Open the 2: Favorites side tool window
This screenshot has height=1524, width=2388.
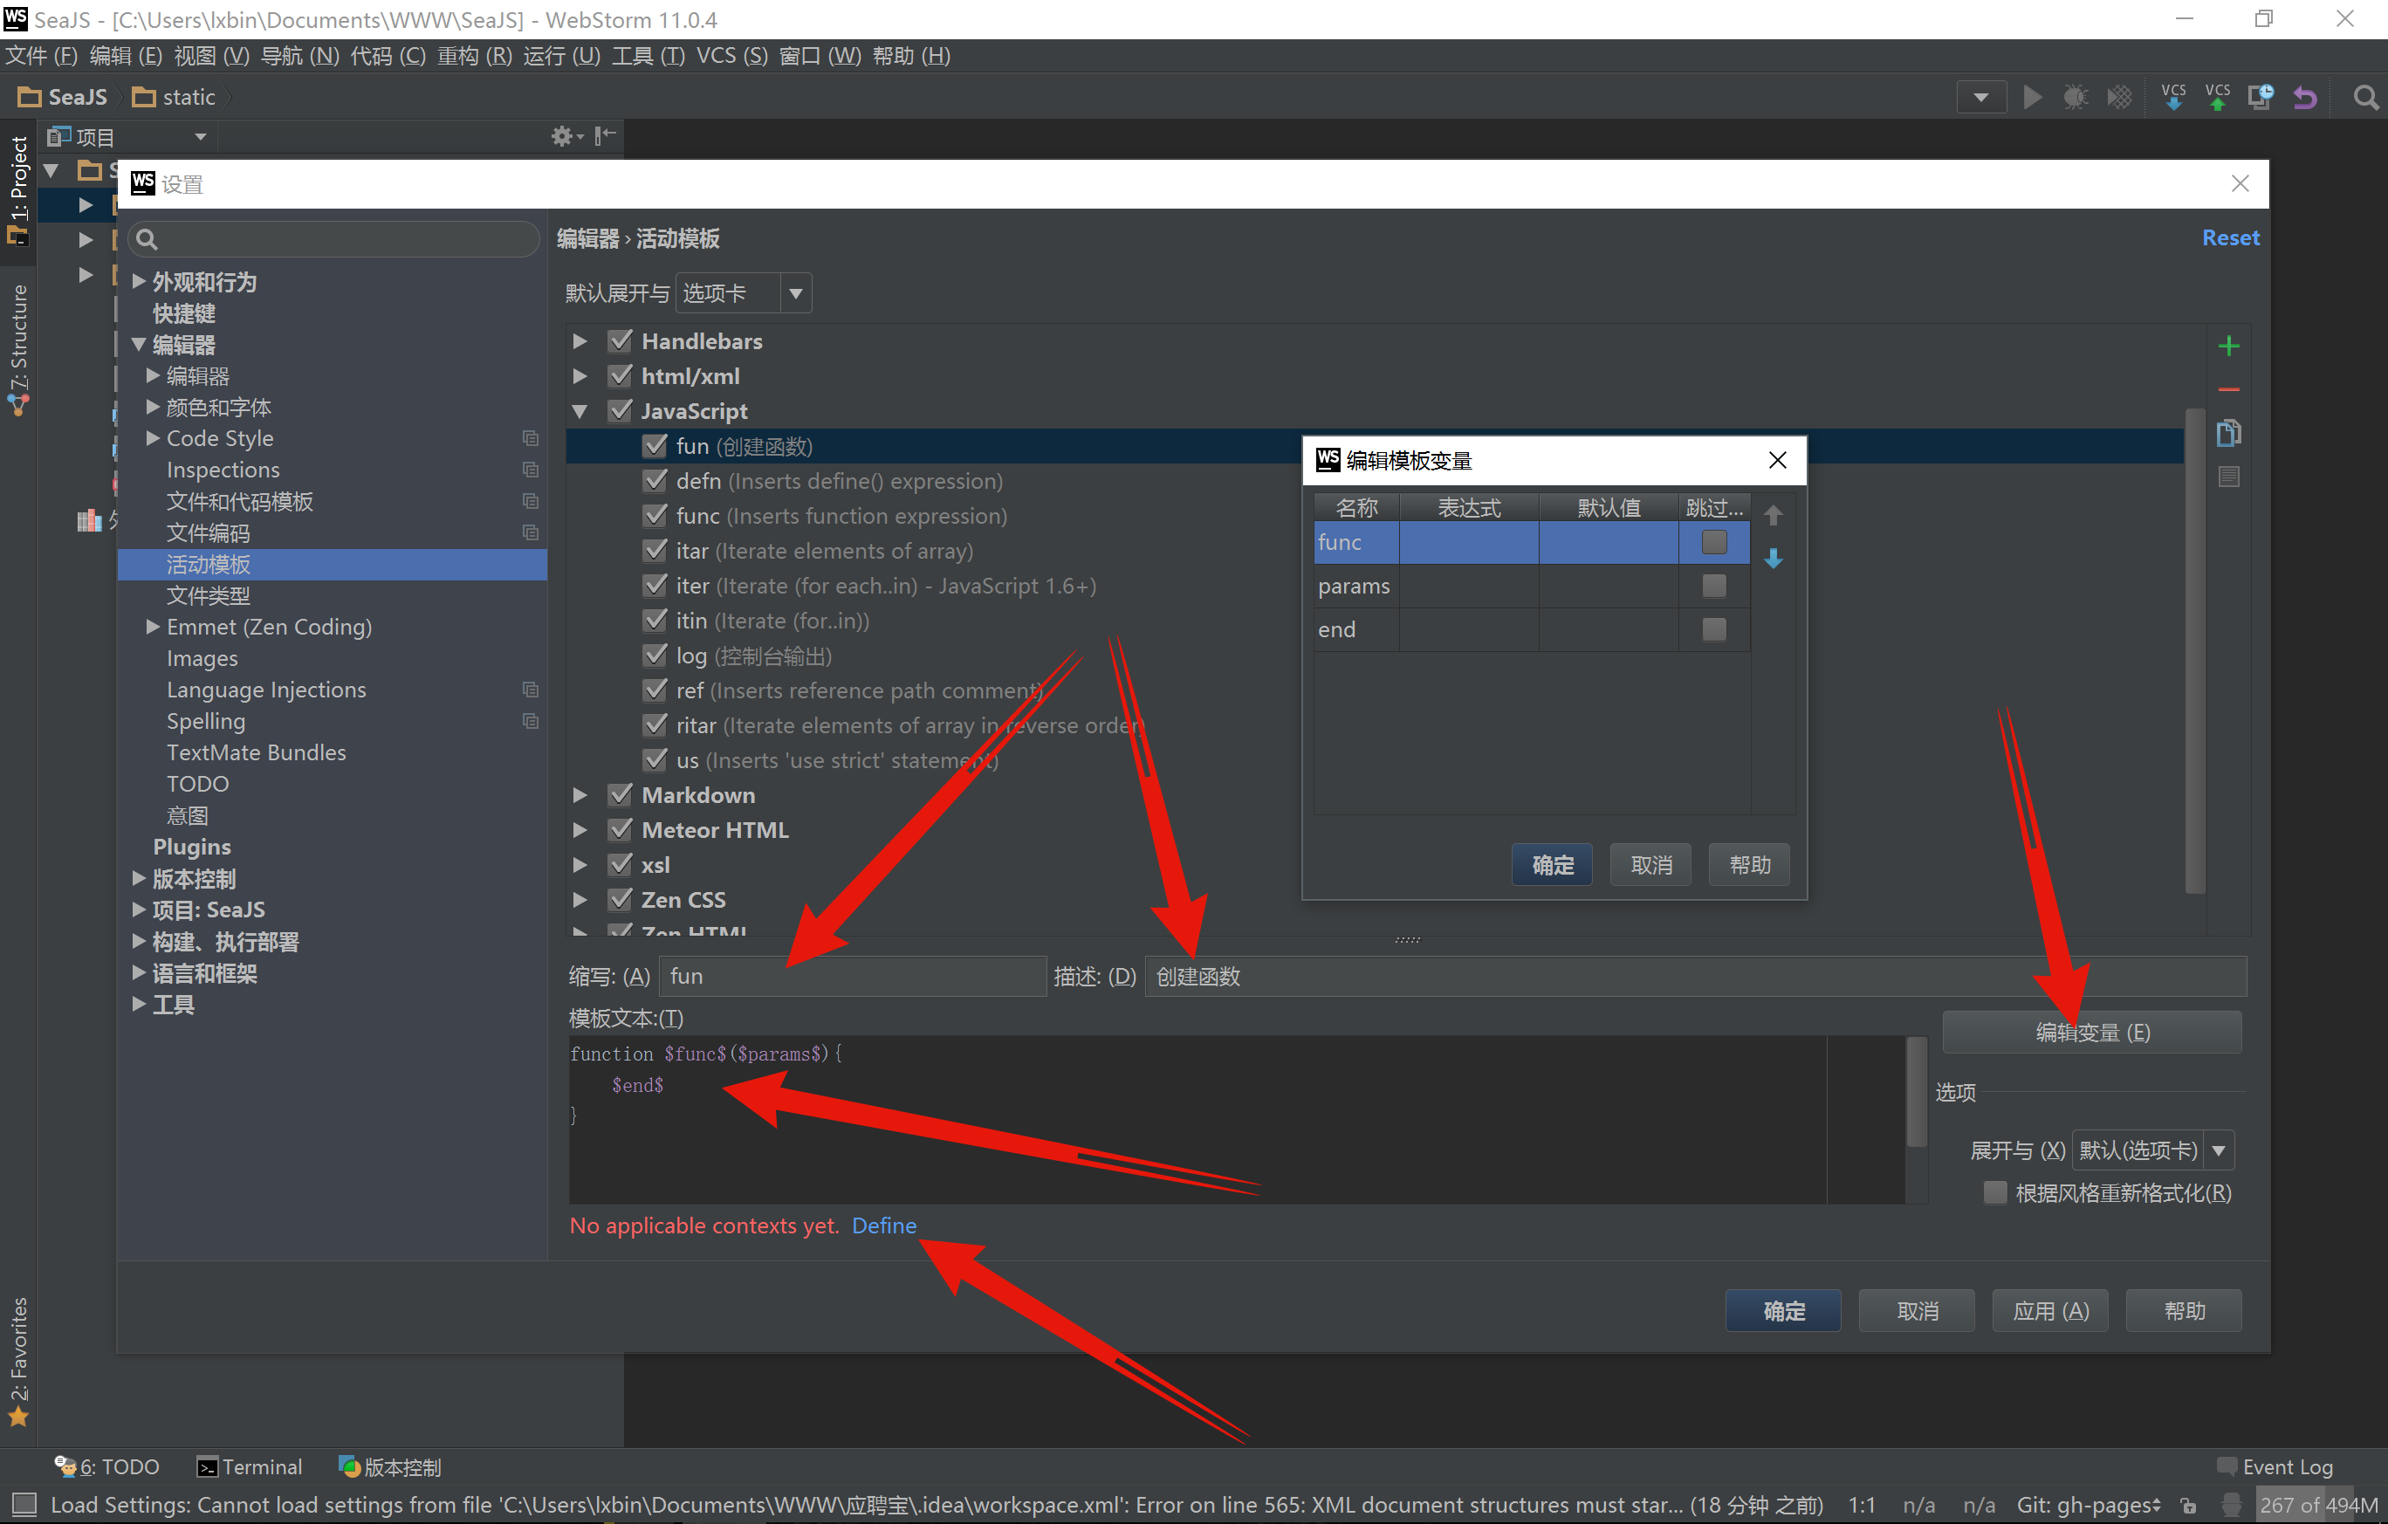[x=17, y=1361]
